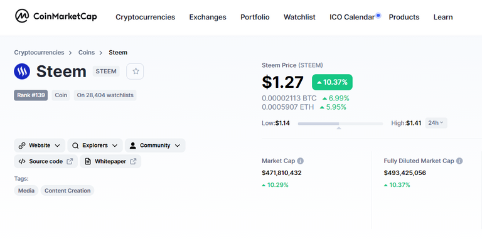Go to the Exchanges menu item
482x239 pixels.
[x=208, y=17]
